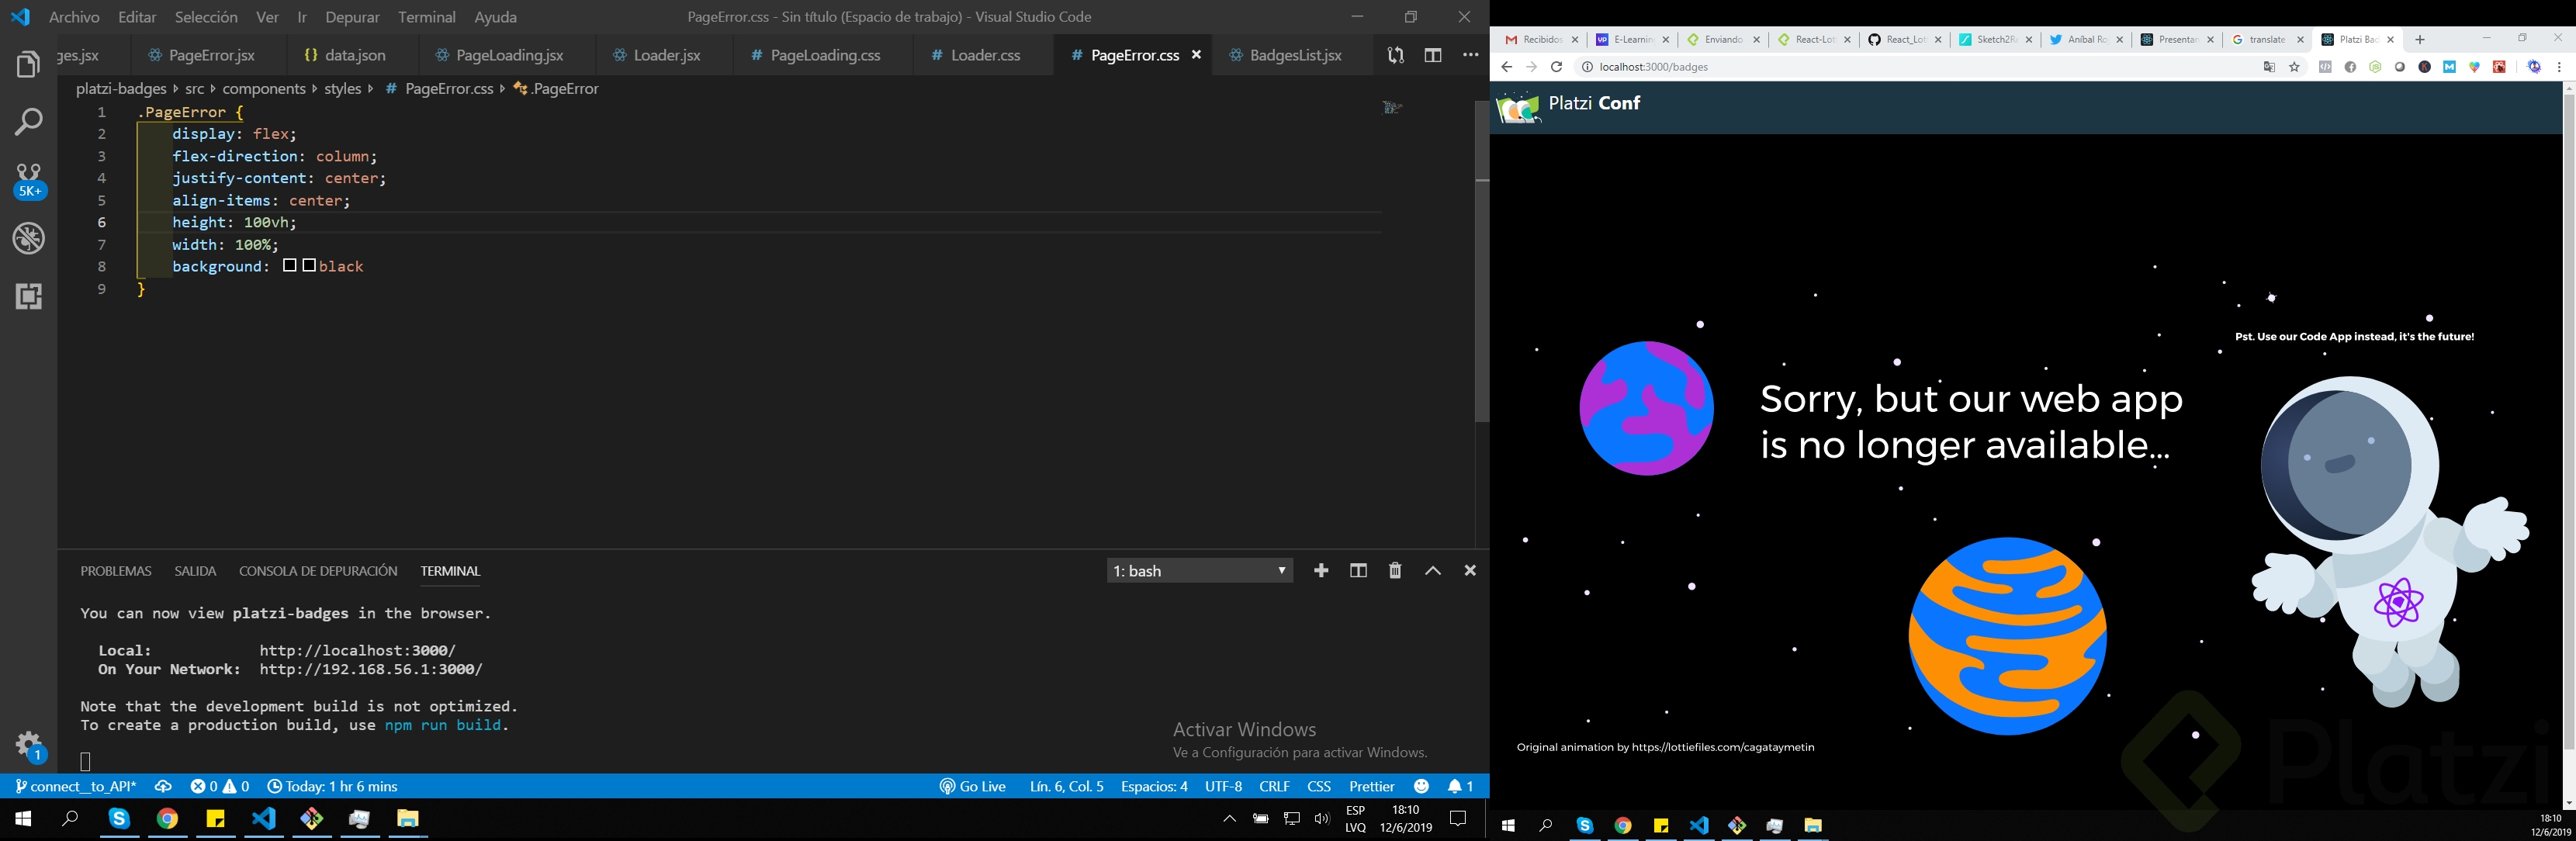The image size is (2576, 841).
Task: Open the Archivo menu
Action: [x=74, y=17]
